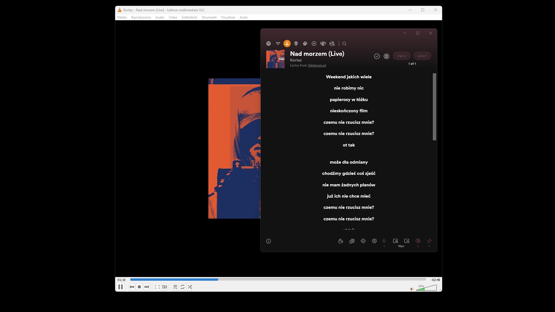555x312 pixels.
Task: Open the info circle icon
Action: pos(269,241)
